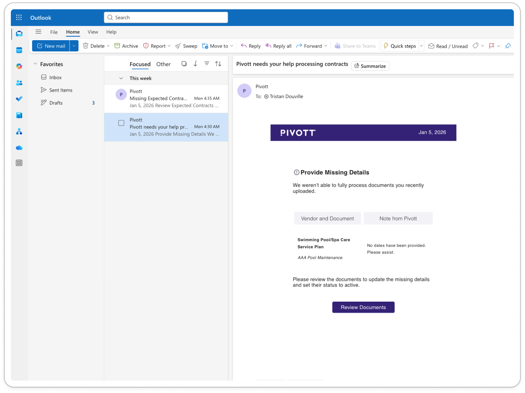Open the Move to dropdown arrow
Viewport: 525px width, 393px height.
pos(232,46)
